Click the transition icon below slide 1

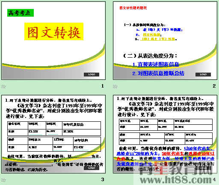(x=3, y=86)
